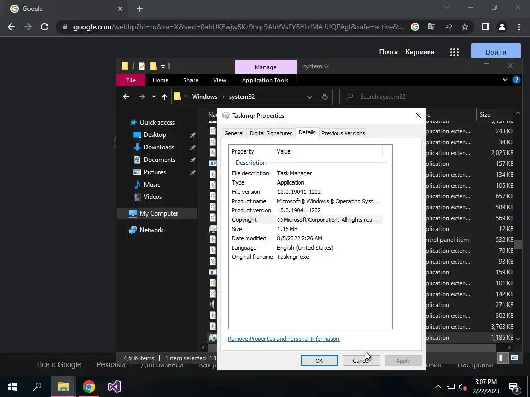Open Desktop in Quick access
This screenshot has width=530, height=397.
155,135
